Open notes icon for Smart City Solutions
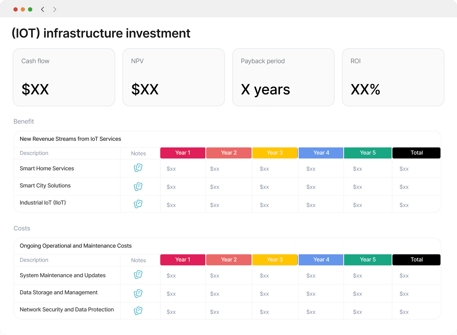The image size is (457, 335). click(138, 187)
